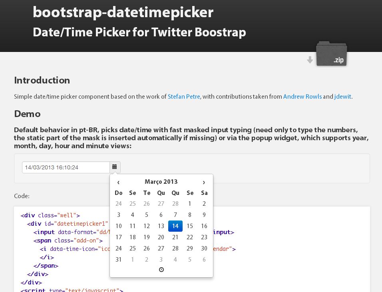The image size is (382, 292).
Task: Select day 29 in calendar
Action: click(190, 248)
